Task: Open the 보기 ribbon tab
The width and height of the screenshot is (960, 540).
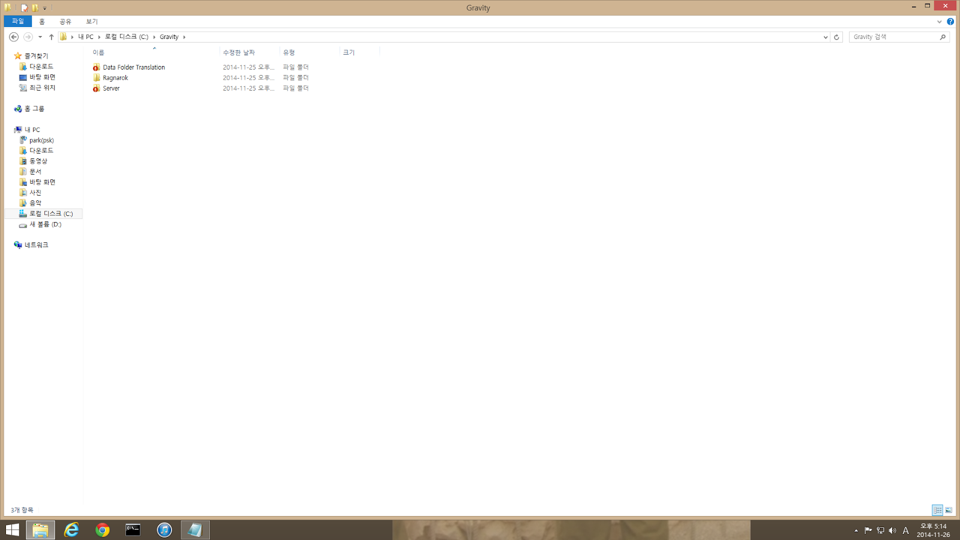Action: [92, 22]
